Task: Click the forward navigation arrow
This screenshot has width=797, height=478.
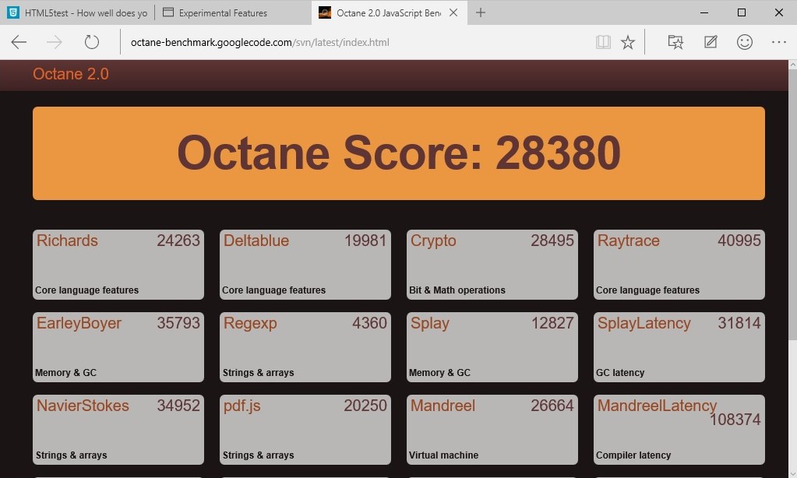Action: (x=55, y=42)
